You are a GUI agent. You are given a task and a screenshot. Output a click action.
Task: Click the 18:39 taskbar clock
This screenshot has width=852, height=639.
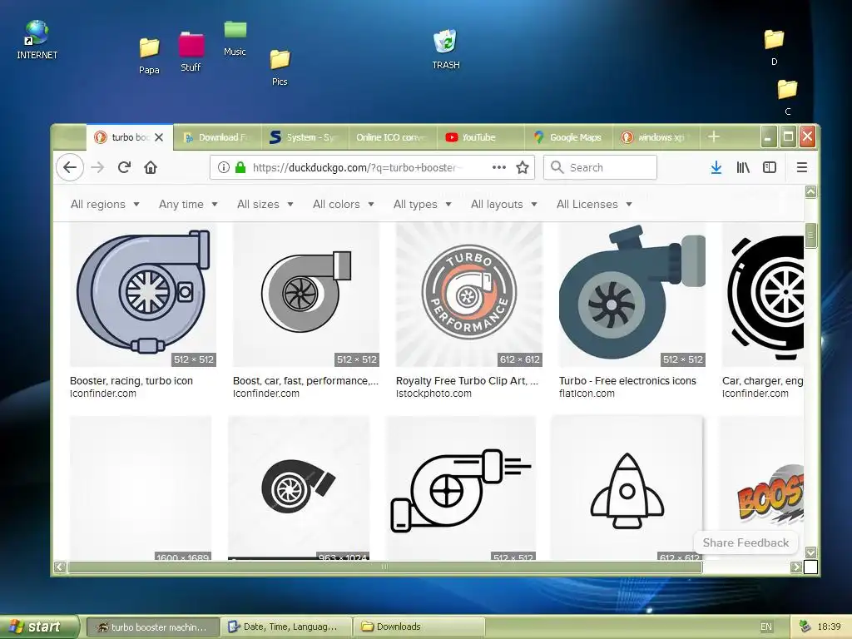coord(830,627)
